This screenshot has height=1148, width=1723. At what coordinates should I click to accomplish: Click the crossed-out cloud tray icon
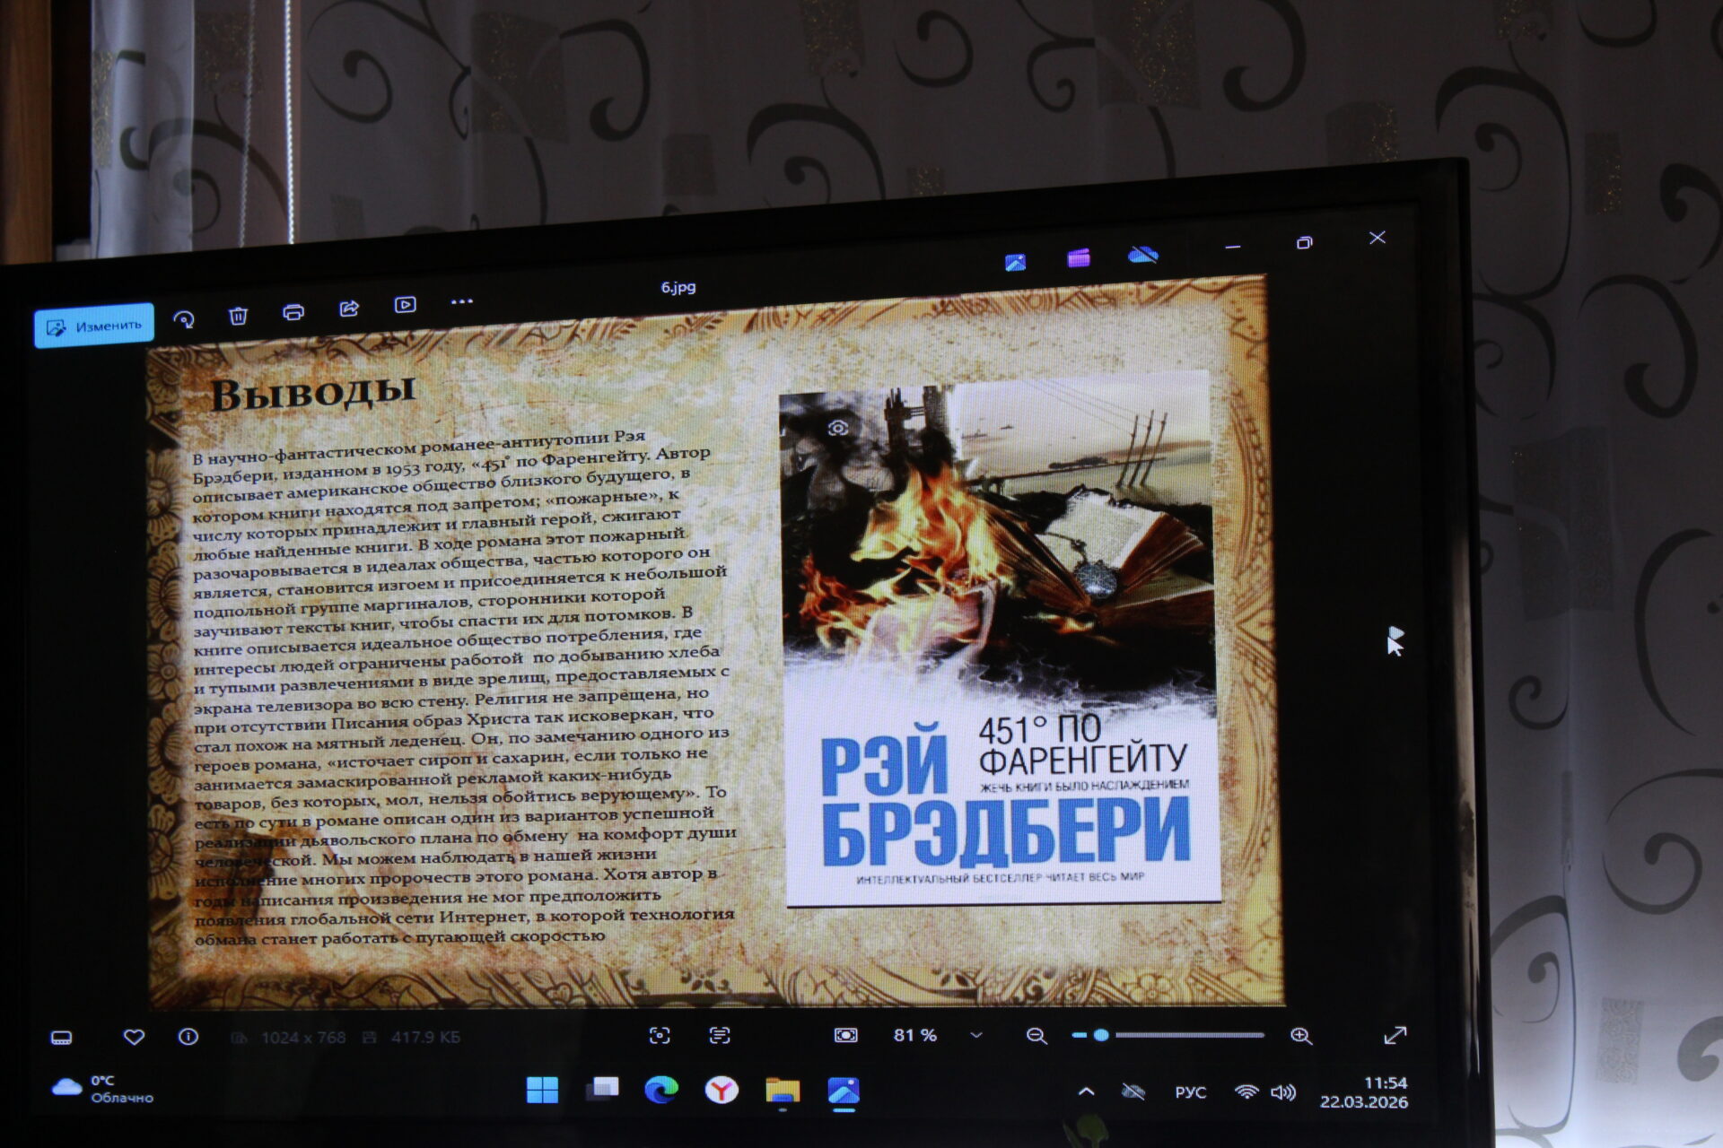[x=1134, y=1091]
